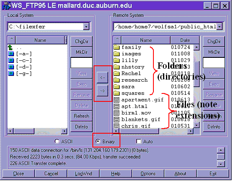Open the remote public_html path dropdown

pos(219,27)
